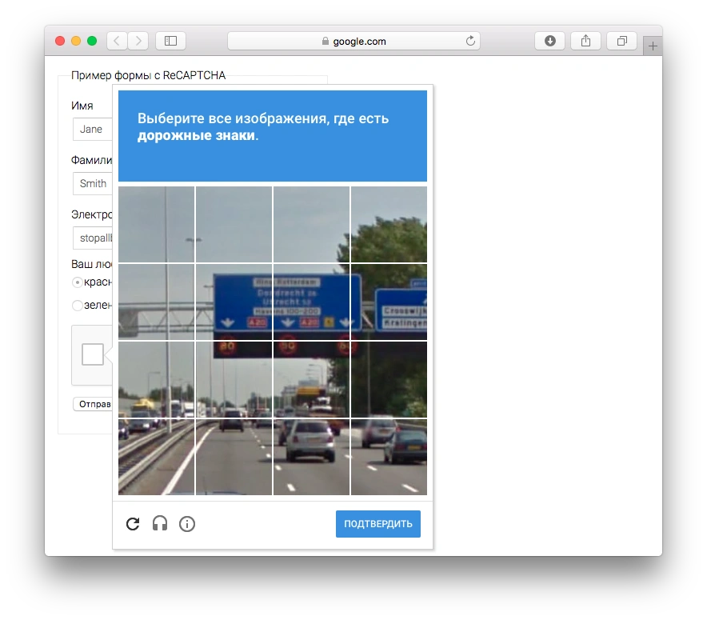Click the google.com address bar
This screenshot has width=707, height=620.
353,41
